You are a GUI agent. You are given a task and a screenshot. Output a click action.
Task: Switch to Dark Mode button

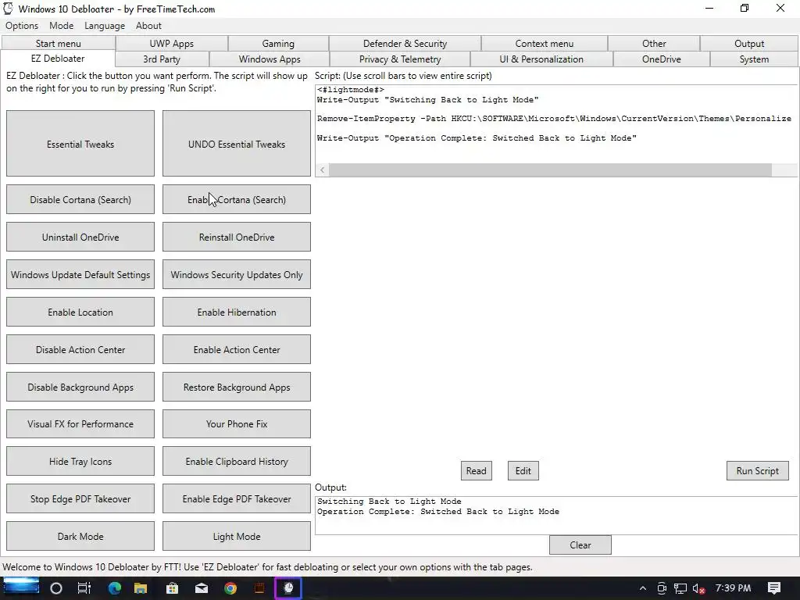tap(80, 536)
